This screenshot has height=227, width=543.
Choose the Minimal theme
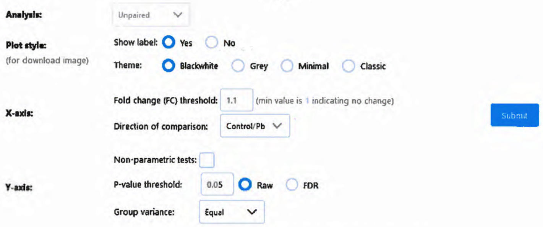286,66
